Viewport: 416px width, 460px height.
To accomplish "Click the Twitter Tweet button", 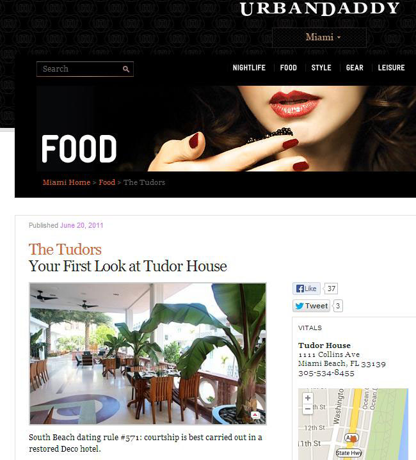I will (x=311, y=306).
